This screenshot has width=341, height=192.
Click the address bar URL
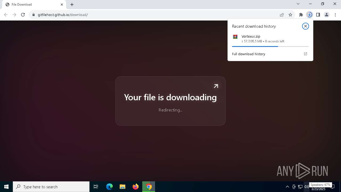63,15
